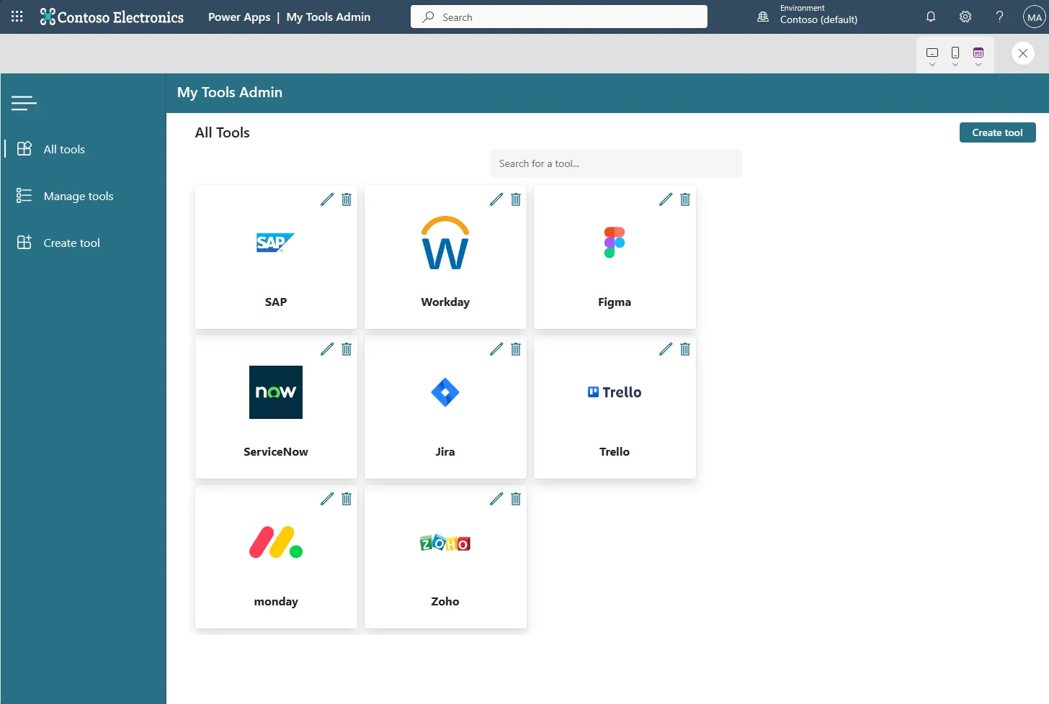Open the settings gear
The height and width of the screenshot is (704, 1049).
tap(965, 17)
